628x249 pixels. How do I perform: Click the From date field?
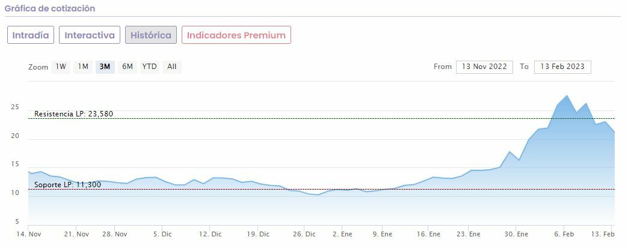point(484,67)
